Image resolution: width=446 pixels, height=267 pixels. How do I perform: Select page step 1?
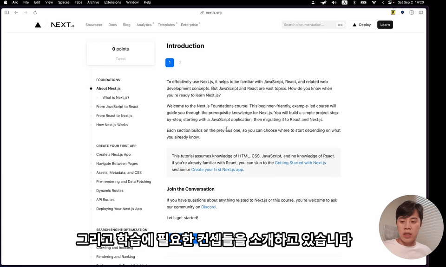pyautogui.click(x=170, y=63)
